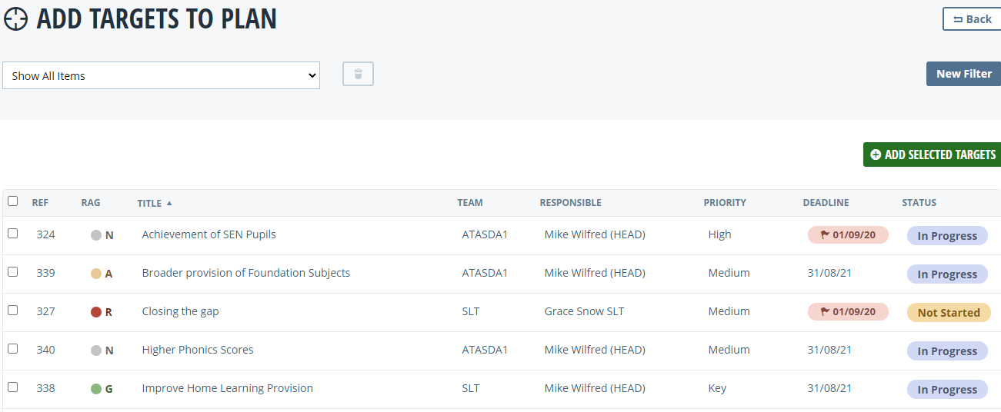Click Grace Snow SLT responsible cell
The image size is (1001, 412).
(x=584, y=311)
